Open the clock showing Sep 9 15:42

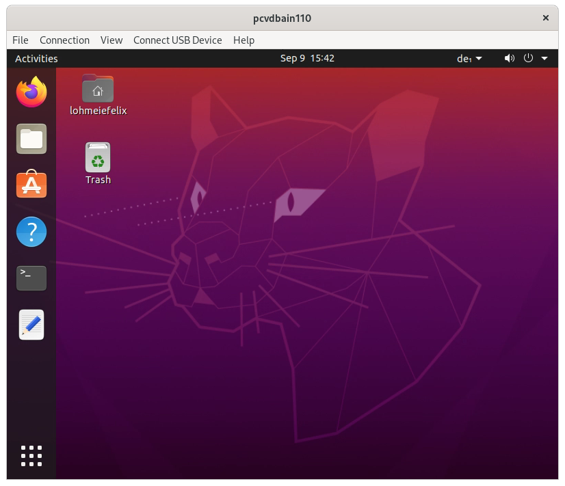(x=307, y=58)
